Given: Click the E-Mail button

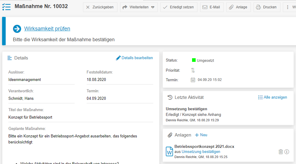Looking at the screenshot, I should [x=212, y=7].
